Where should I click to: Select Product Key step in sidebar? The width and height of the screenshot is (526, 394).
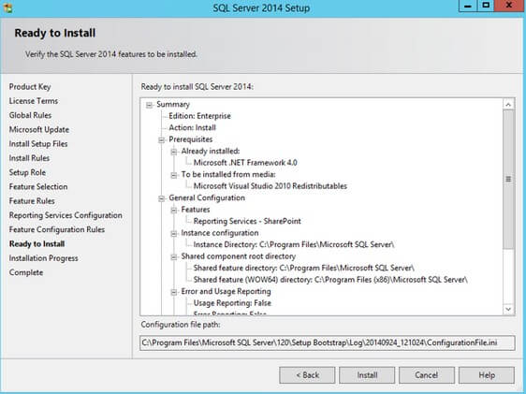coord(30,87)
